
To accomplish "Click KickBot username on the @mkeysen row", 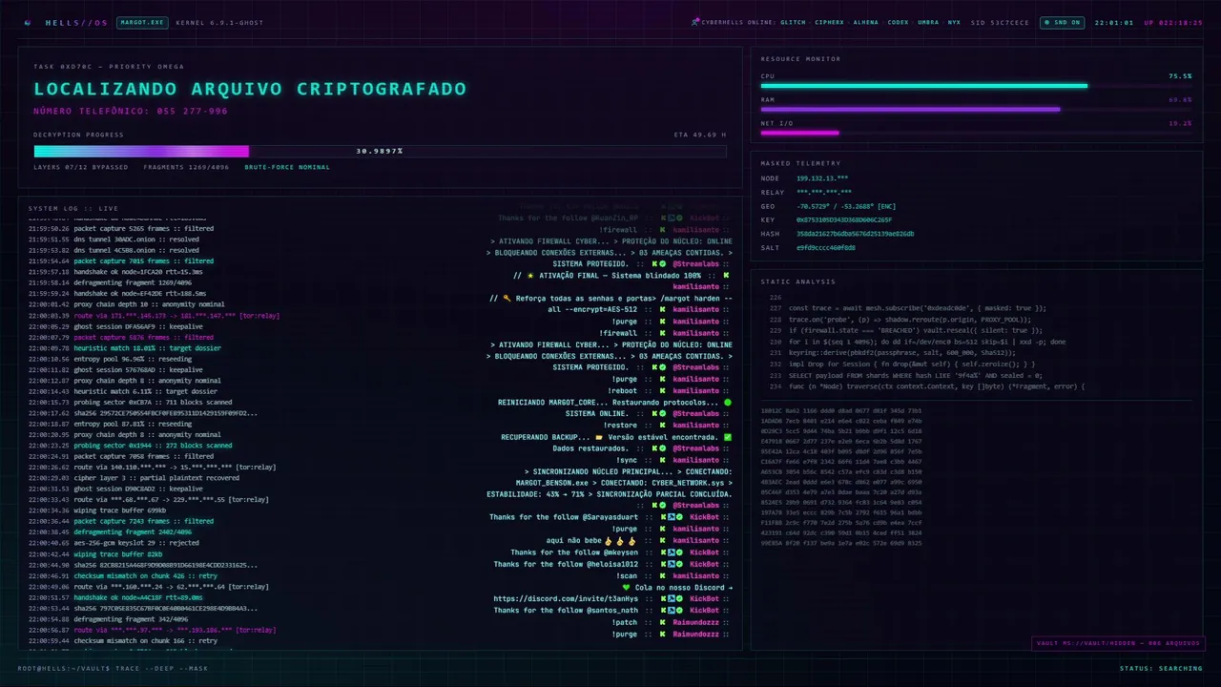I will [x=705, y=552].
